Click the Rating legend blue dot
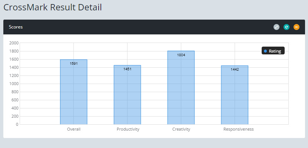Image resolution: width=308 pixels, height=148 pixels. pyautogui.click(x=265, y=51)
